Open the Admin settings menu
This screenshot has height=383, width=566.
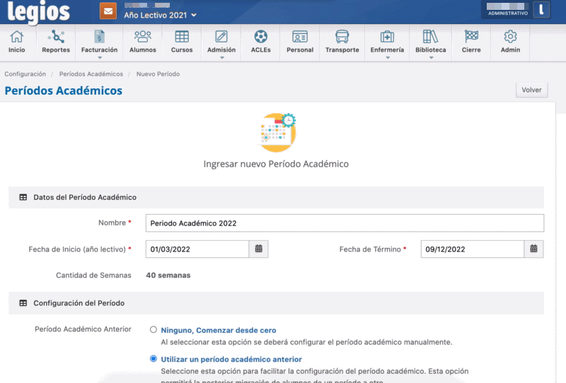[x=510, y=42]
